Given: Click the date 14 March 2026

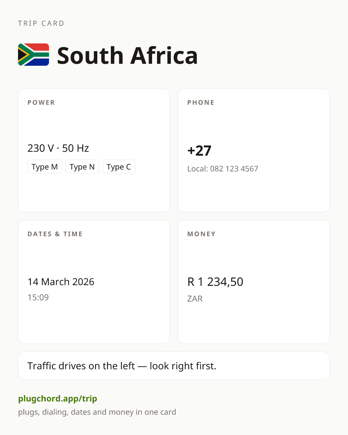Looking at the screenshot, I should [x=61, y=282].
